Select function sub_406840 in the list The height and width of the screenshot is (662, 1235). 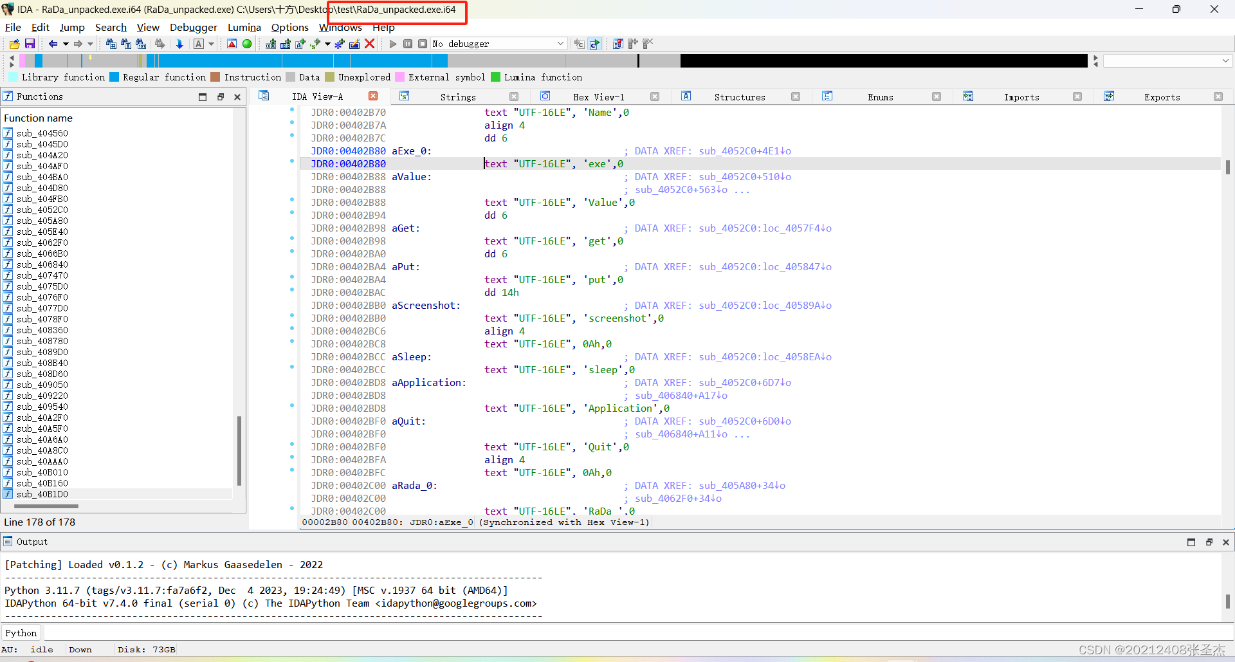(x=42, y=264)
